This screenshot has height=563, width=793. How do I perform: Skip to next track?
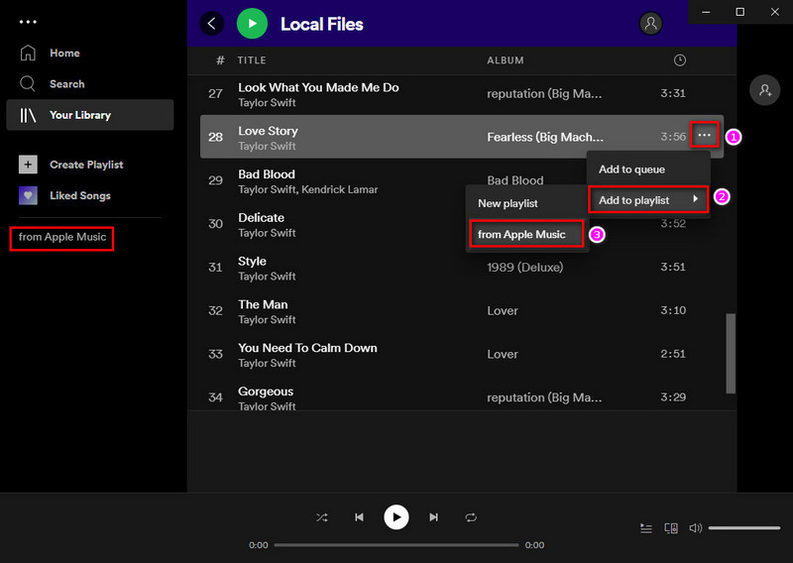433,517
